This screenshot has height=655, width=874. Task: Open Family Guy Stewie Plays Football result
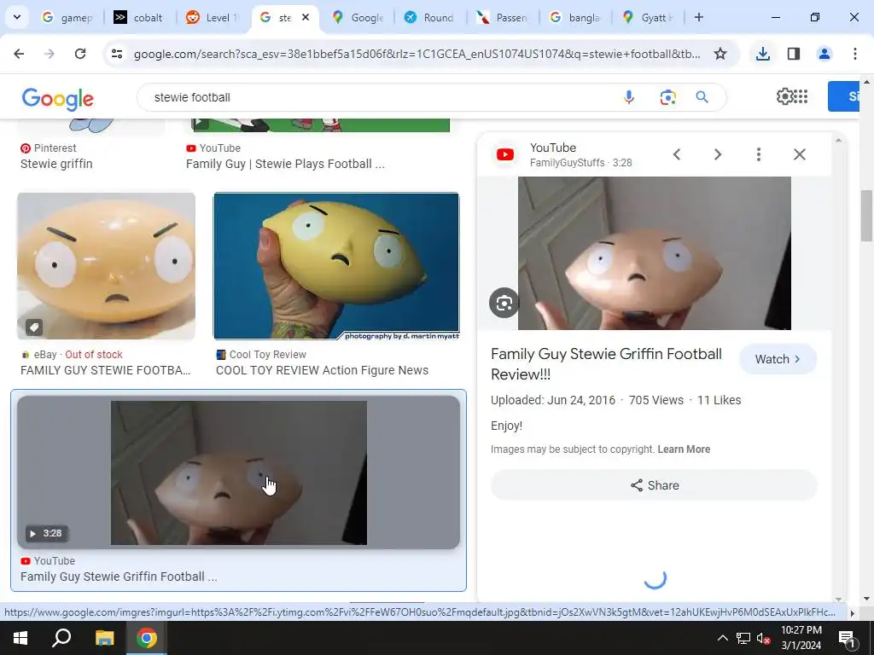tap(285, 164)
